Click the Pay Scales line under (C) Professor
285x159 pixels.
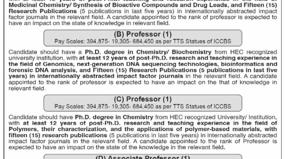click(x=142, y=106)
